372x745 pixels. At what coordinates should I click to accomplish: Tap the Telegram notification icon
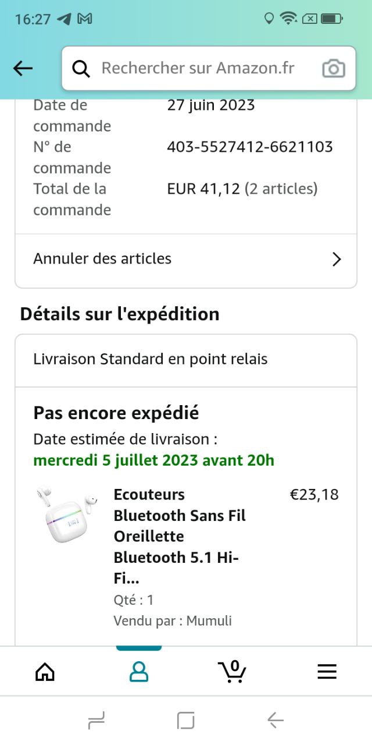[x=65, y=19]
